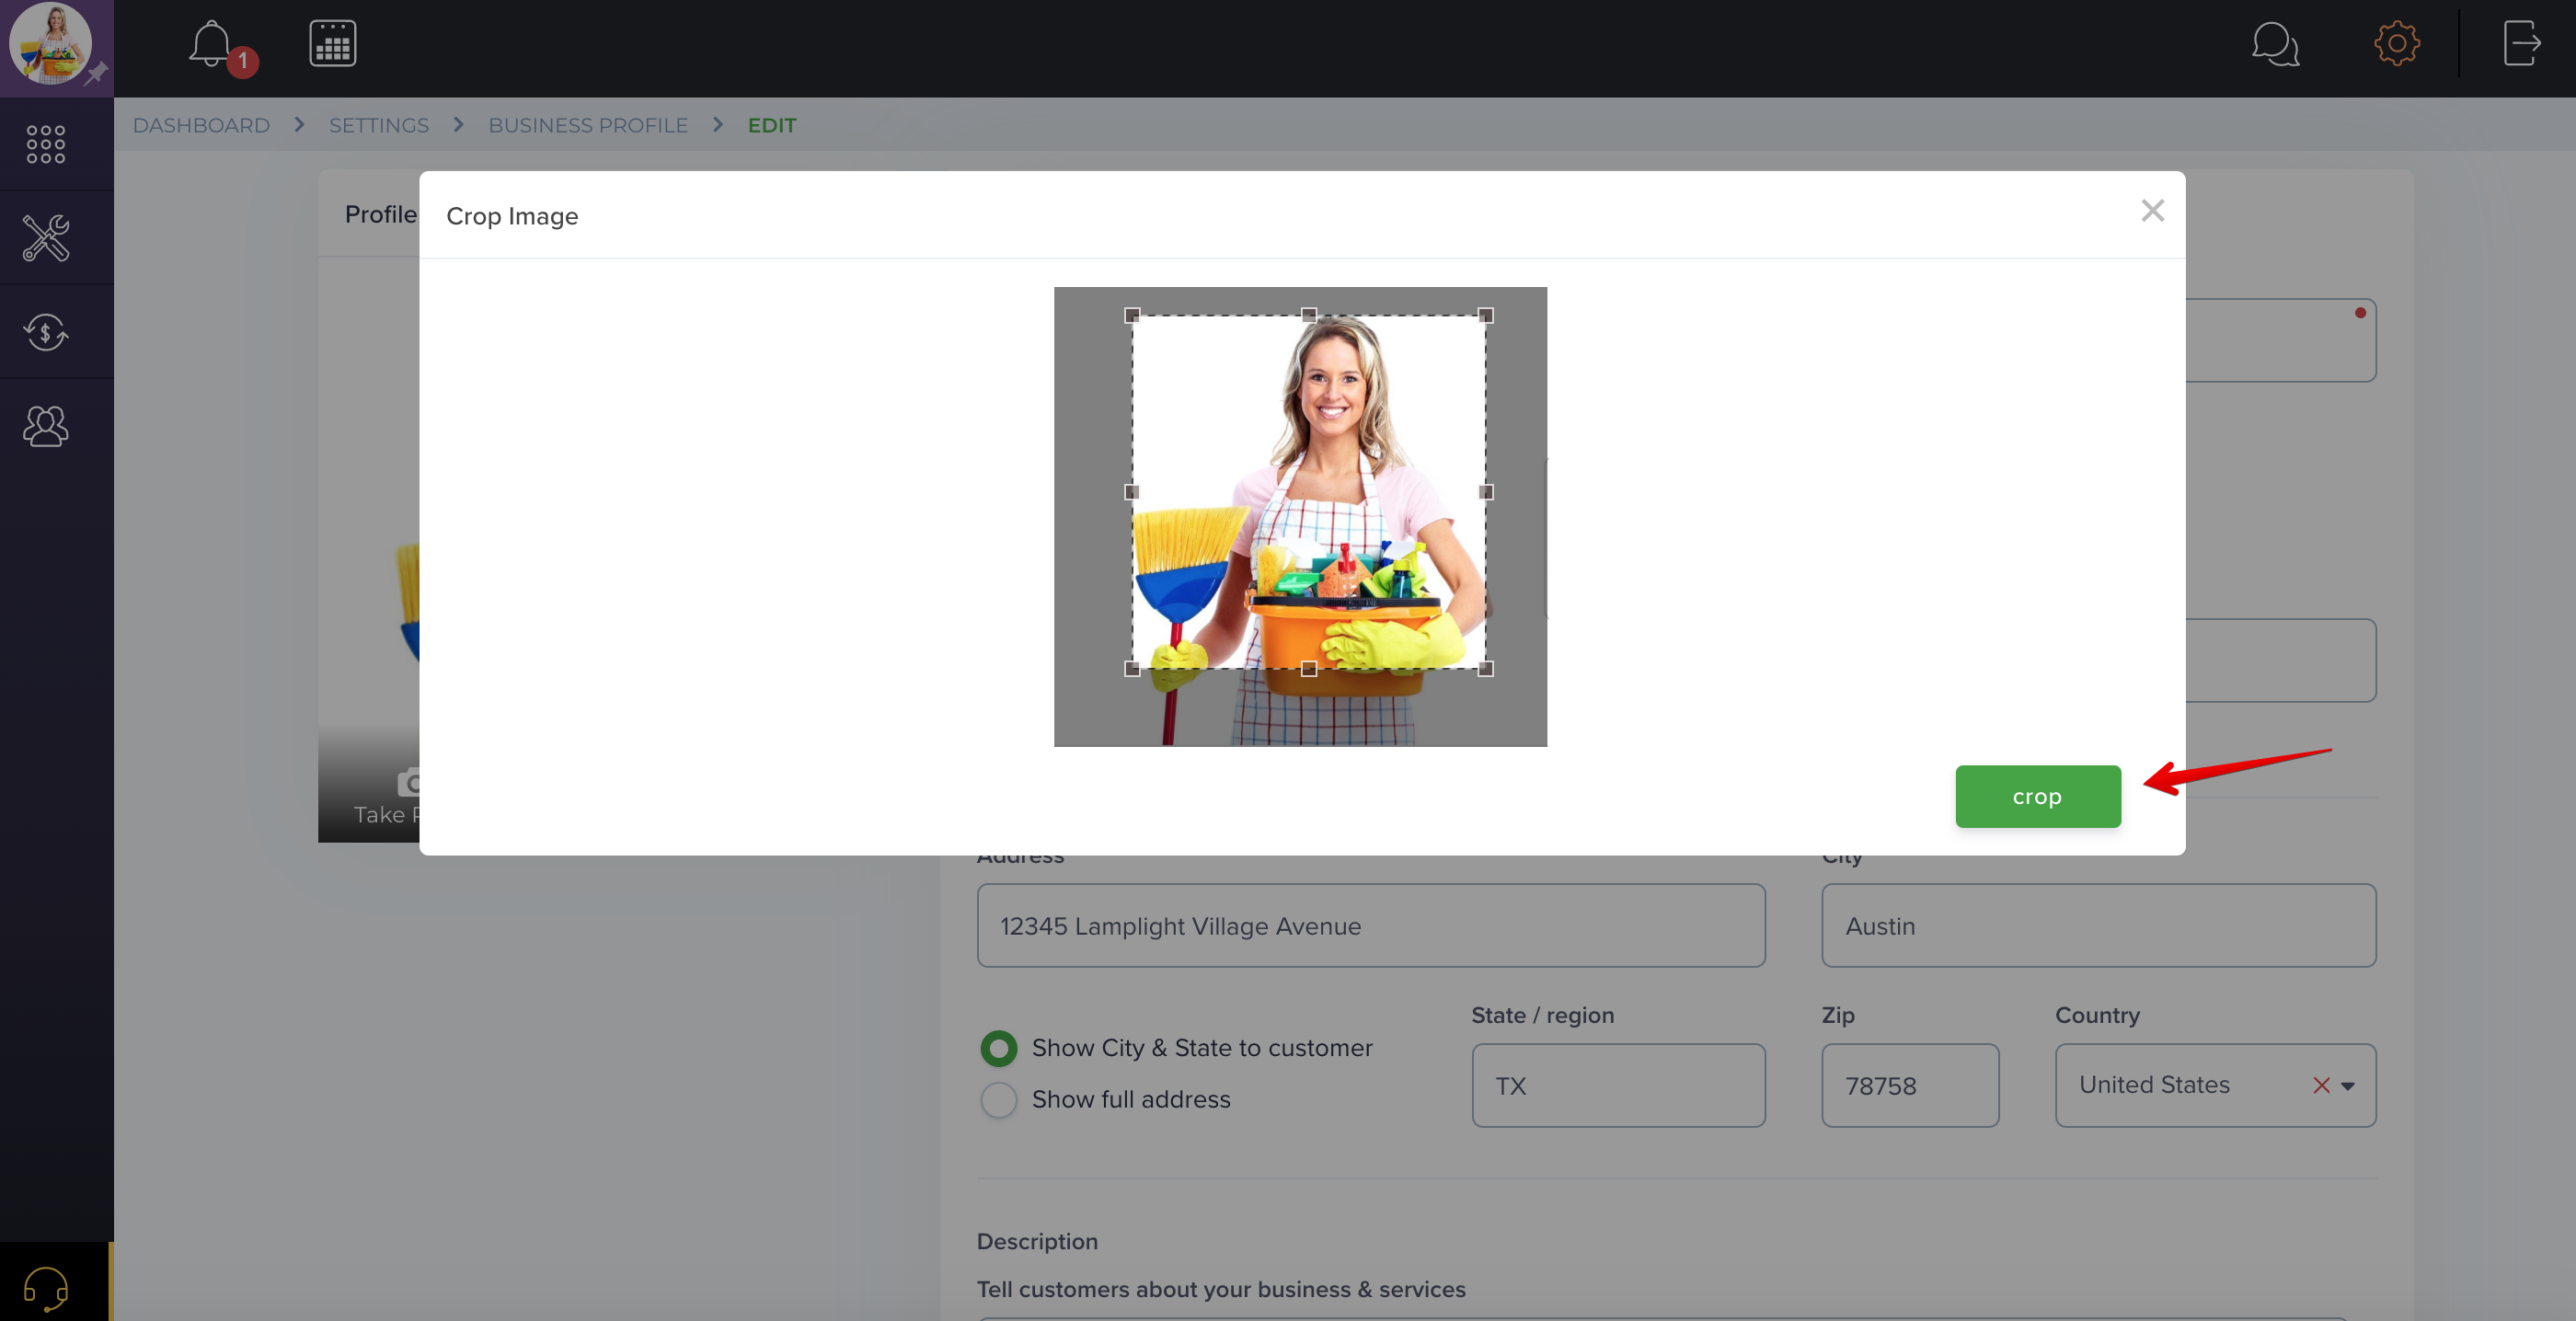Click top-left crop handle

(1132, 315)
